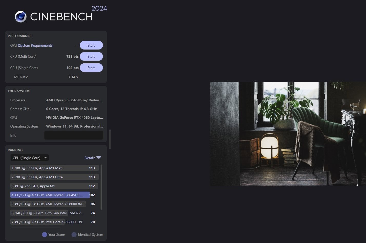Open the GPU System Requirements link
The height and width of the screenshot is (243, 366).
pyautogui.click(x=36, y=45)
